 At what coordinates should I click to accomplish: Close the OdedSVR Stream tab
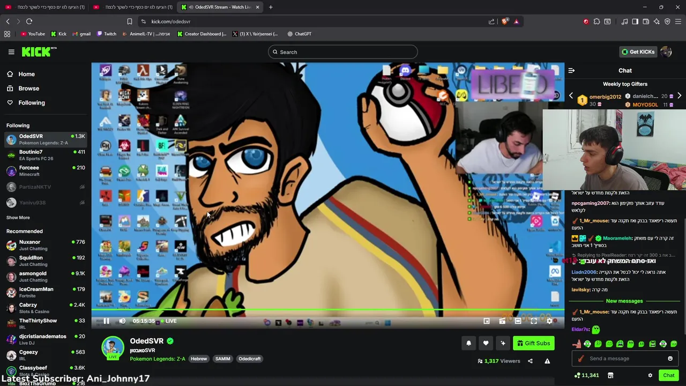click(x=258, y=7)
